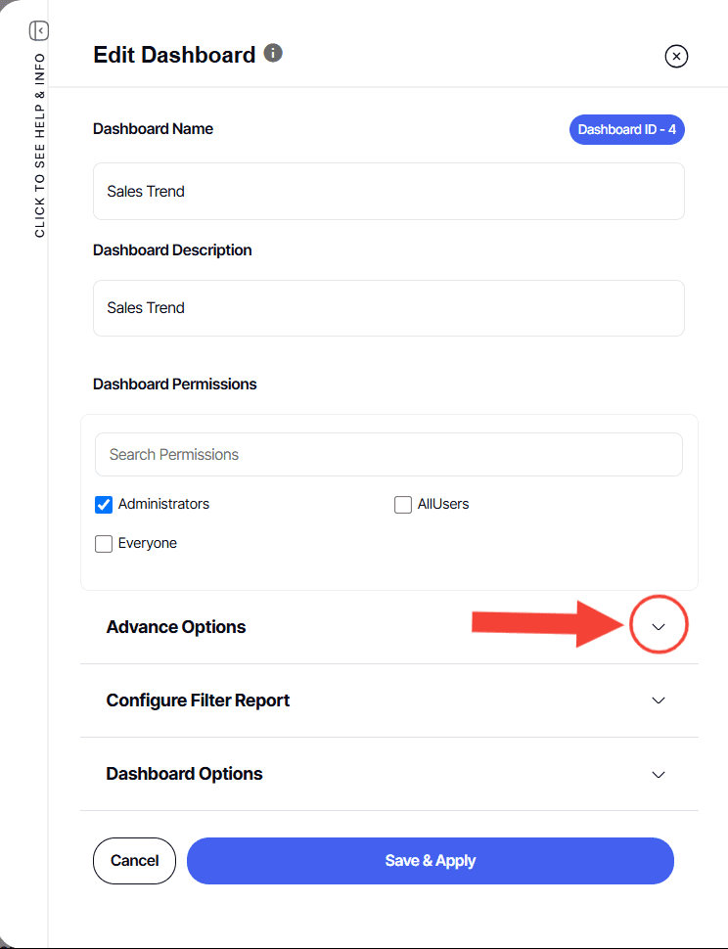Click the Administrators label text
This screenshot has height=949, width=728.
163,505
